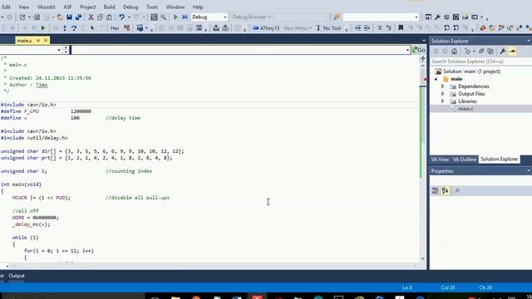Toggle Hex display button
Viewport: 532px width, 299px height.
[x=115, y=28]
